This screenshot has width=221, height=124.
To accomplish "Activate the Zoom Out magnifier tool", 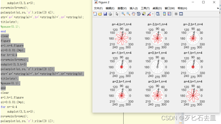I will point(128,14).
